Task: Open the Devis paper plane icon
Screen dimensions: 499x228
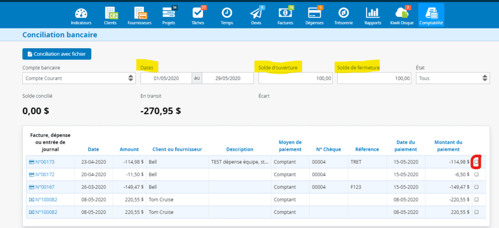Action: [256, 15]
